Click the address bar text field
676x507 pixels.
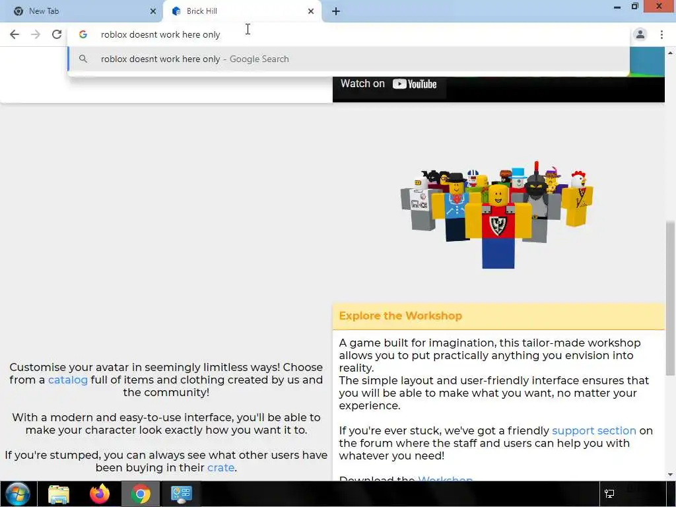[349, 34]
